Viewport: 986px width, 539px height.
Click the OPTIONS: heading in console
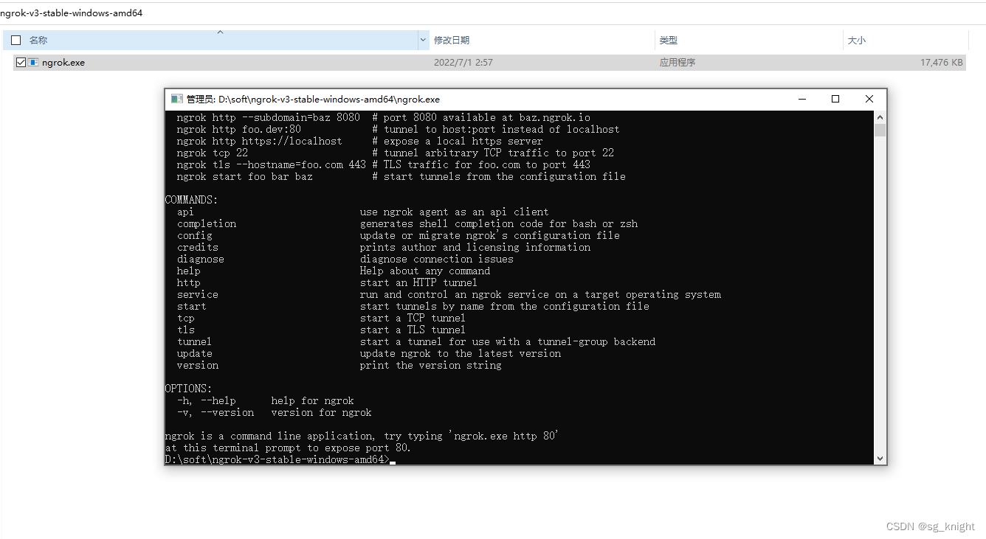point(189,389)
